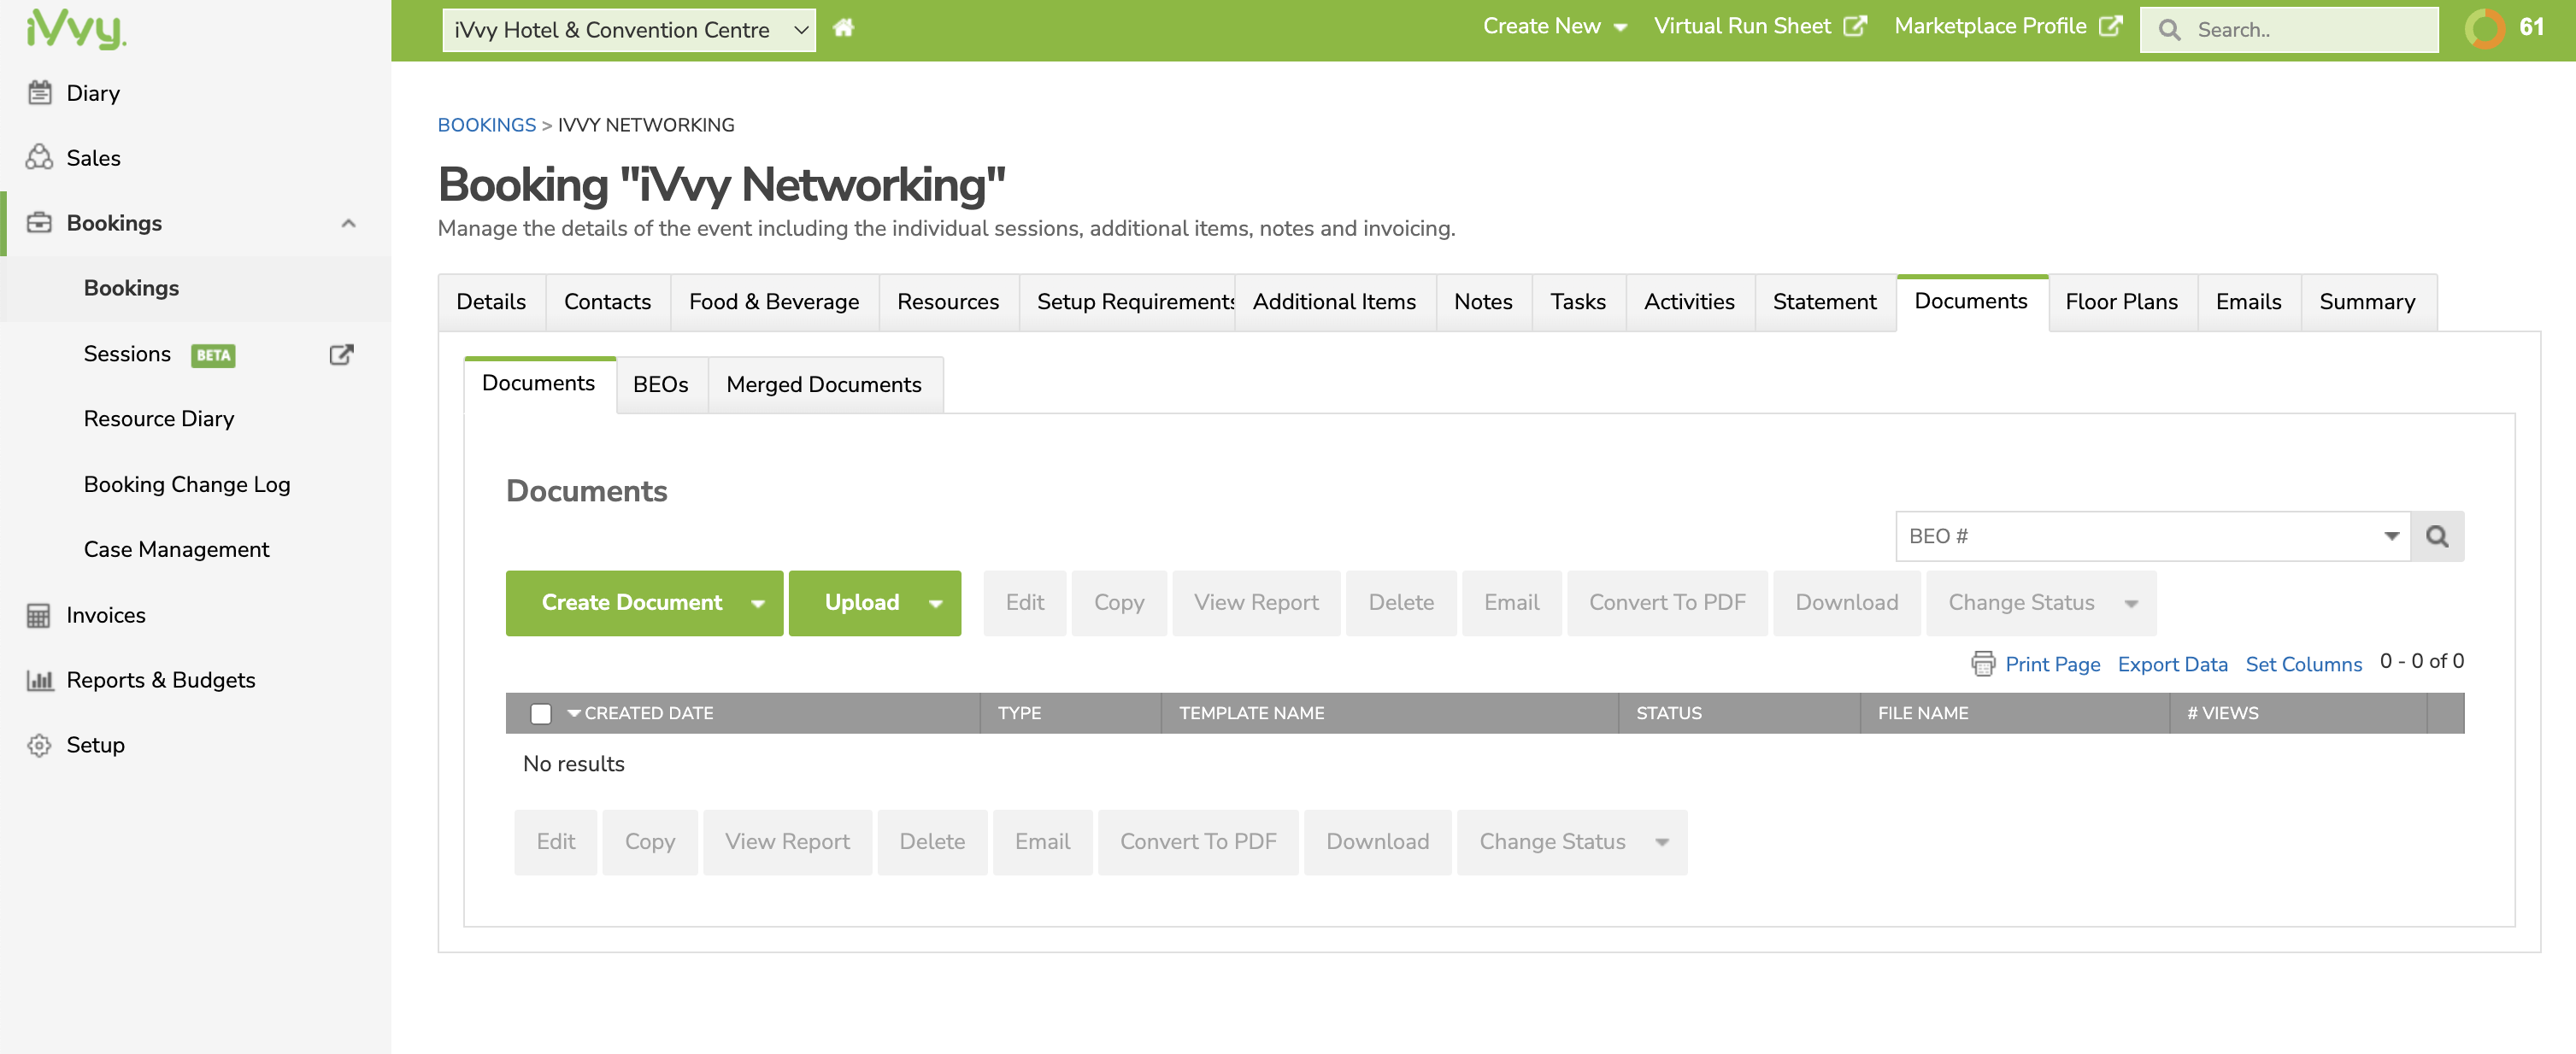Click the Reports & Budgets chart icon
The height and width of the screenshot is (1054, 2576).
(x=39, y=681)
